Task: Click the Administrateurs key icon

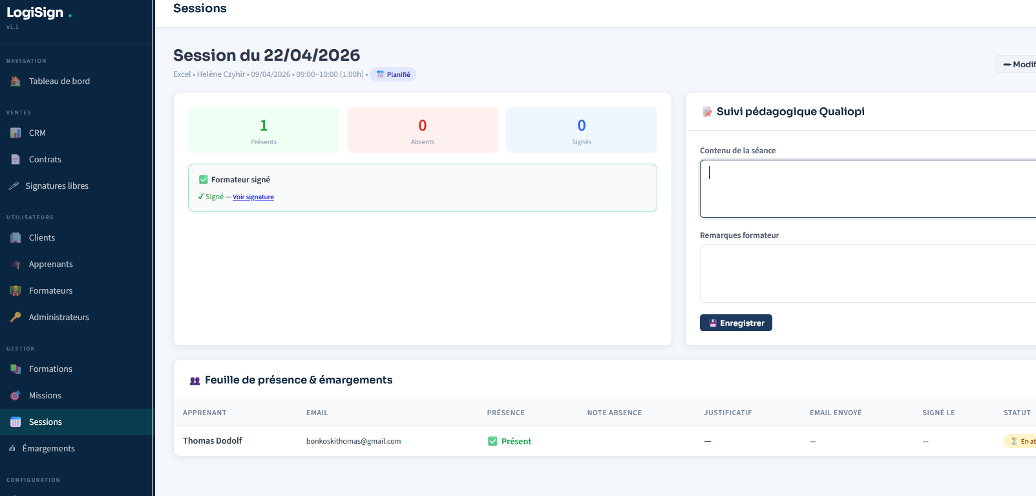Action: coord(16,318)
